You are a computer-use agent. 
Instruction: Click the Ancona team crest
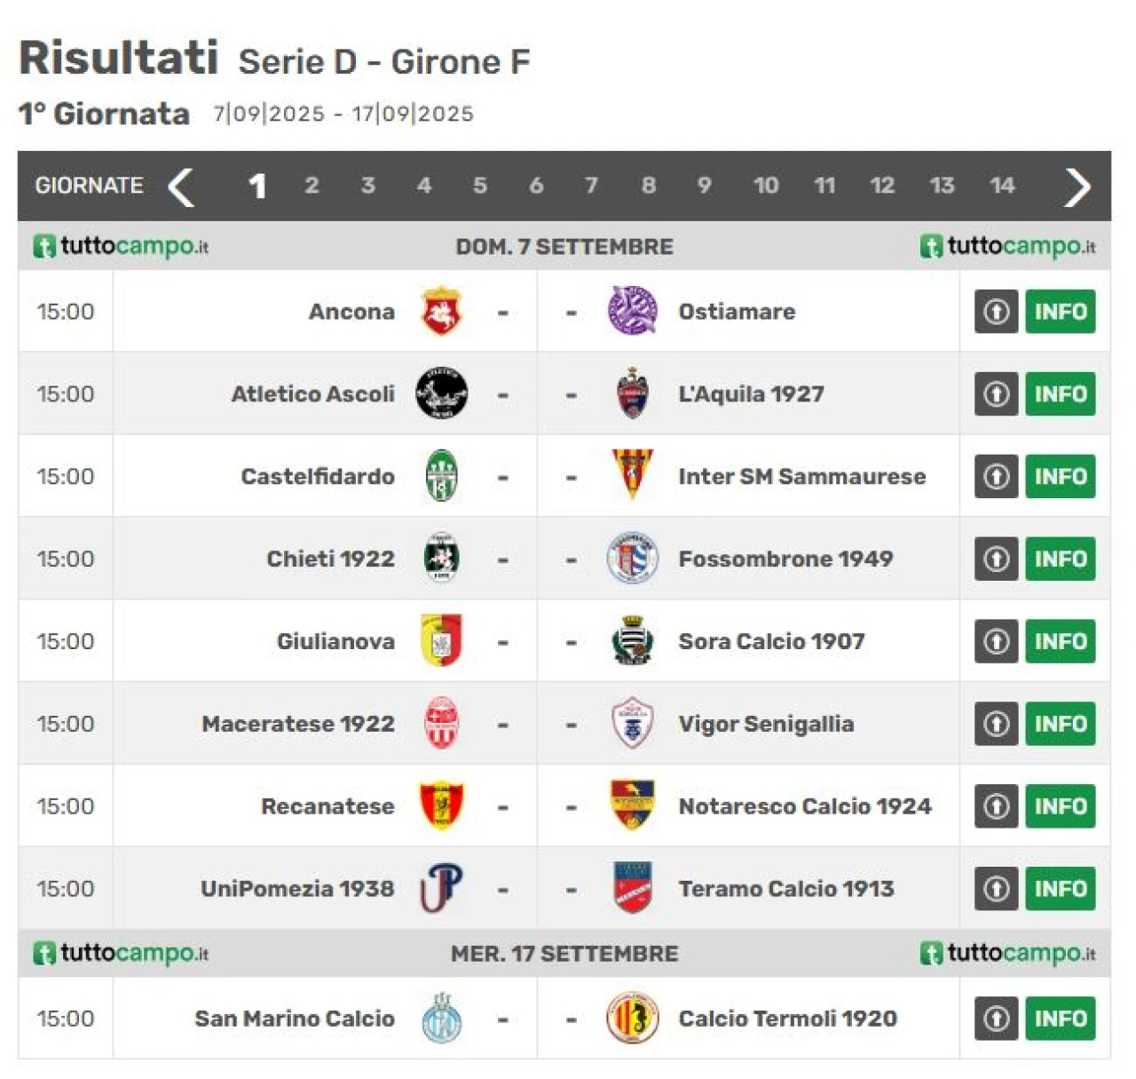441,311
